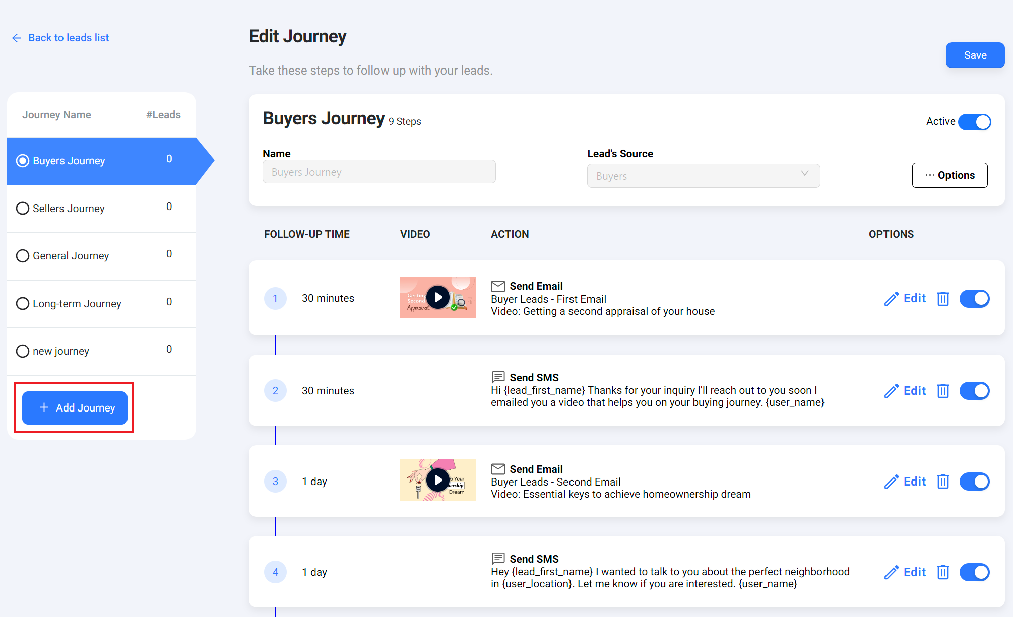Delete step 4 using trash icon
The width and height of the screenshot is (1013, 617).
tap(942, 572)
